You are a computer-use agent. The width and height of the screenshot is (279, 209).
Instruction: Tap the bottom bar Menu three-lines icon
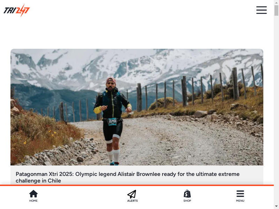(240, 194)
